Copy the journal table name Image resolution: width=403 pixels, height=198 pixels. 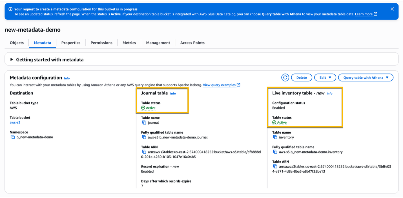click(x=144, y=123)
